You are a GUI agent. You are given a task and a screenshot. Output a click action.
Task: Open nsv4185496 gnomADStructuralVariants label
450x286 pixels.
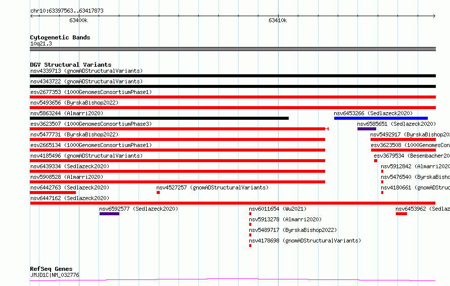86,156
